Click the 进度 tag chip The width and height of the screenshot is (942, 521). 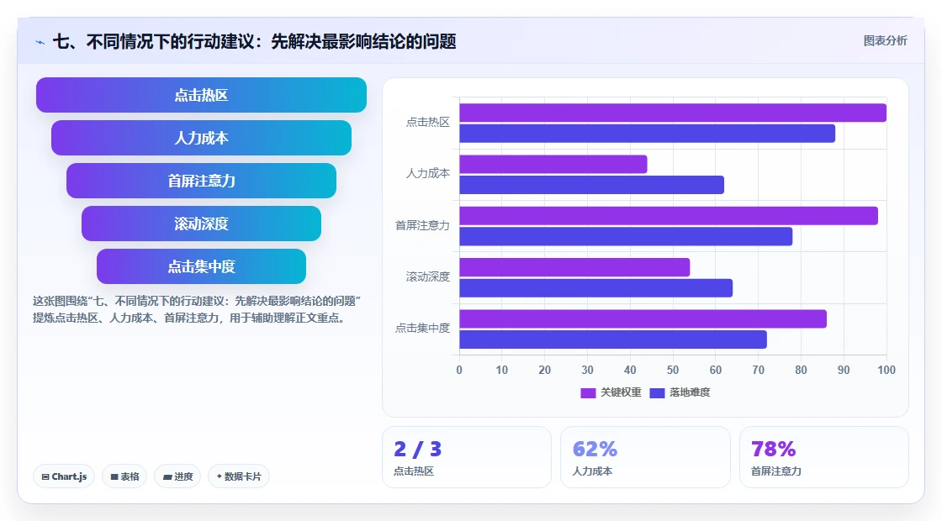[177, 476]
